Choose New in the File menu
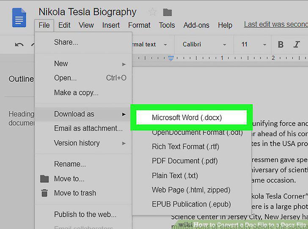Image resolution: width=308 pixels, height=229 pixels. click(x=83, y=63)
